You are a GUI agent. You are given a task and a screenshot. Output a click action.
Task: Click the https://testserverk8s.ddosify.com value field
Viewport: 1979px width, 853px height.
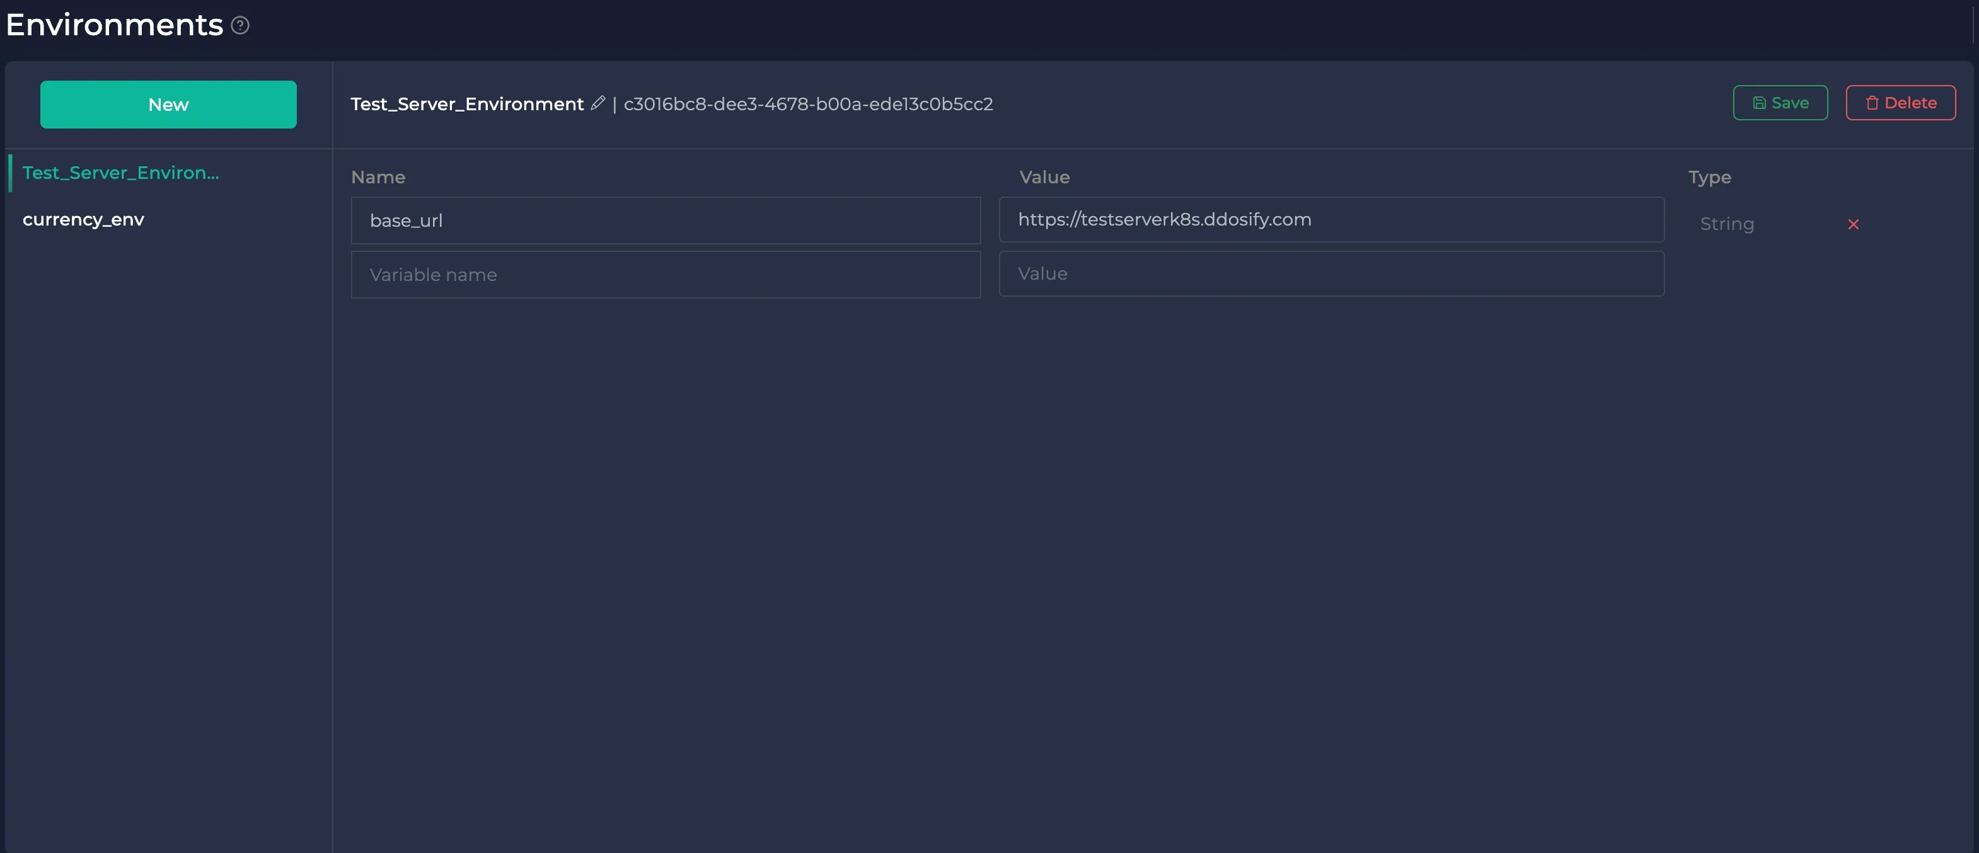pyautogui.click(x=1331, y=220)
